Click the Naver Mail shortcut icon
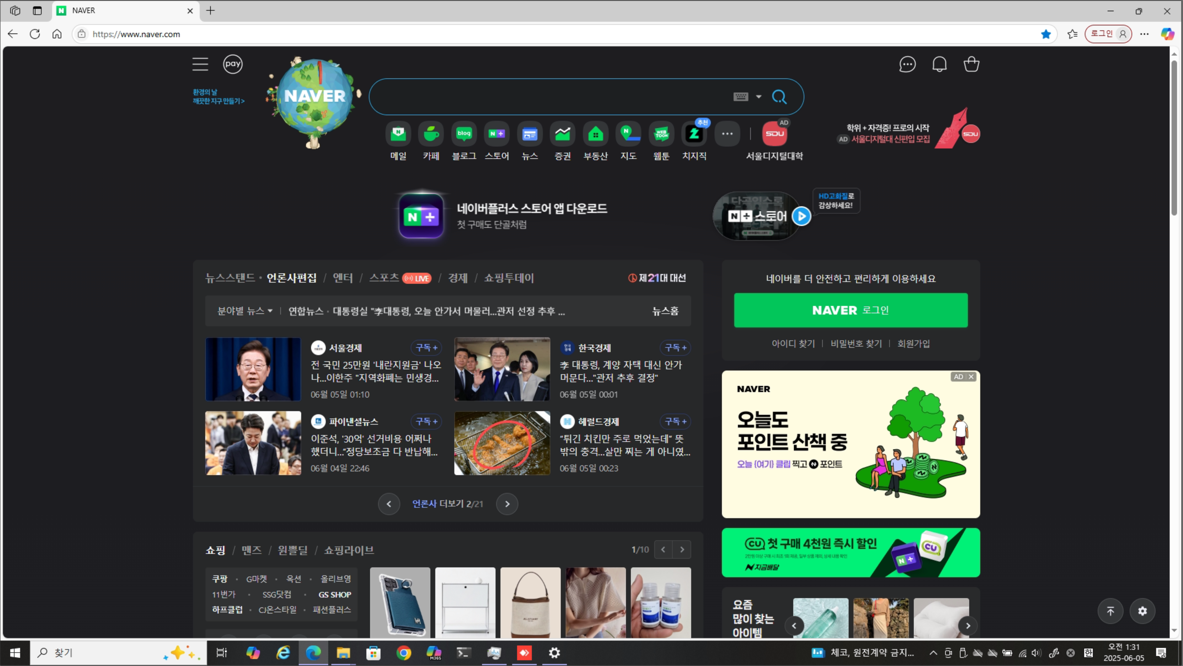Image resolution: width=1183 pixels, height=666 pixels. pos(398,134)
